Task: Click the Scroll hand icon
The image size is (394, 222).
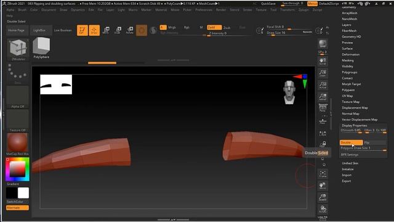Action: [323, 61]
